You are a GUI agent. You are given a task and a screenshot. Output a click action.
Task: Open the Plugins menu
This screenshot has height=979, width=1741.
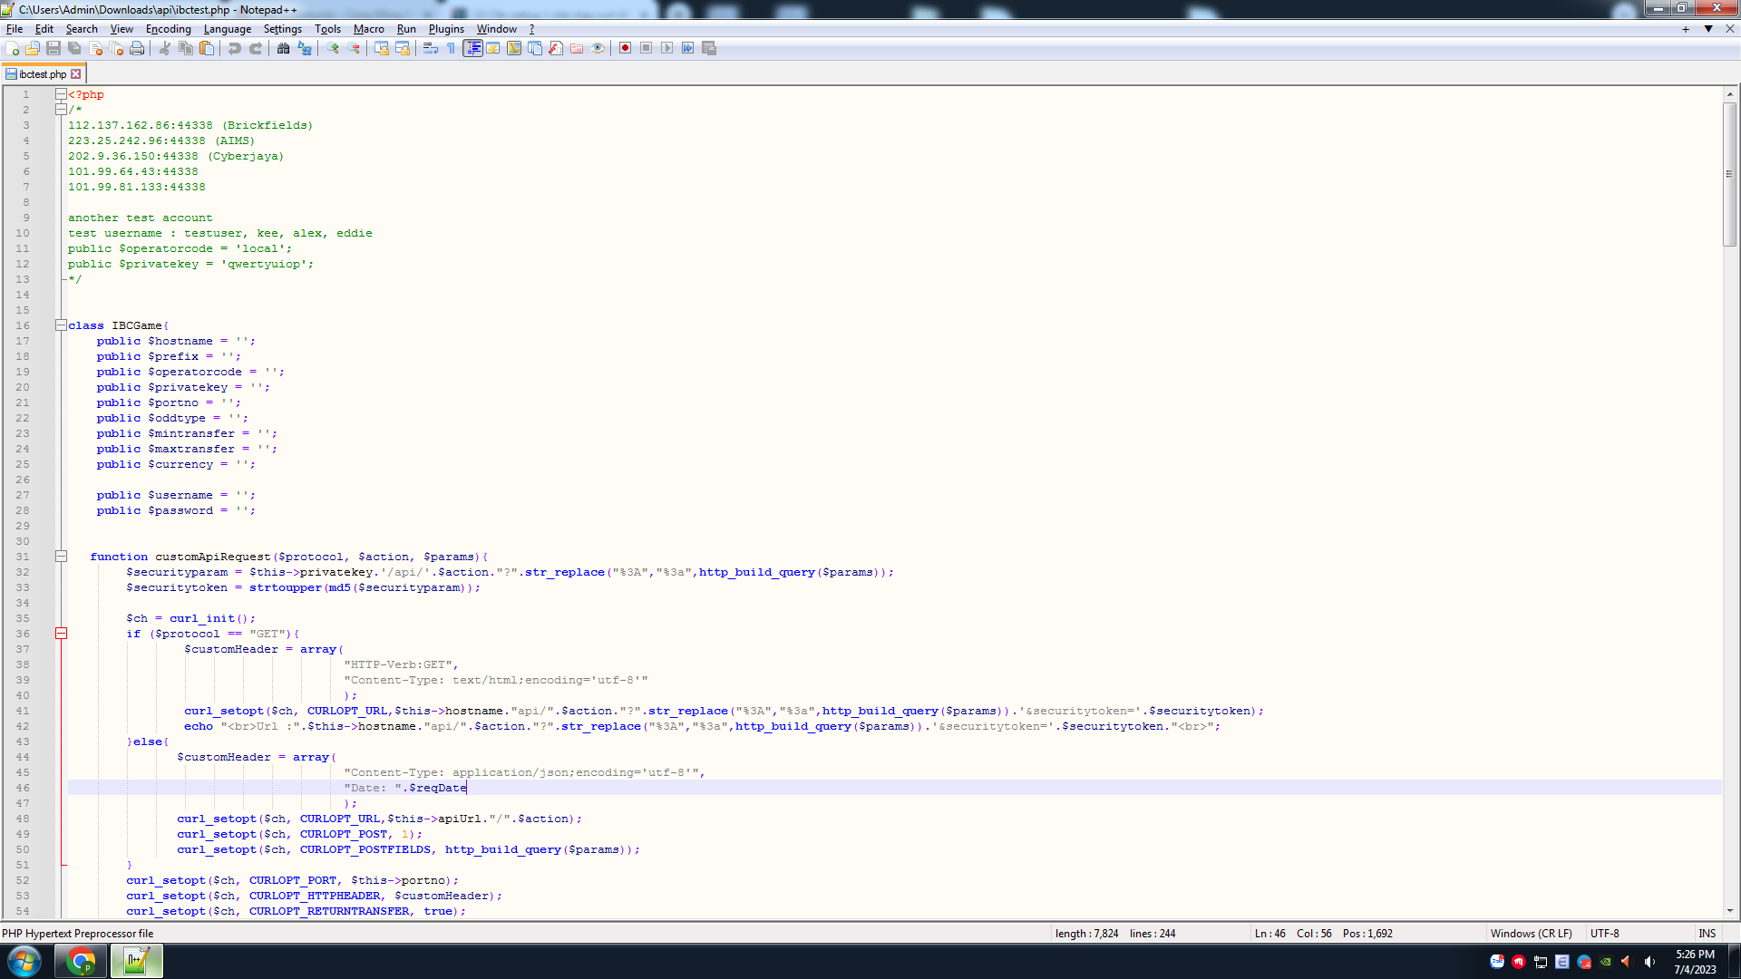[x=446, y=29]
